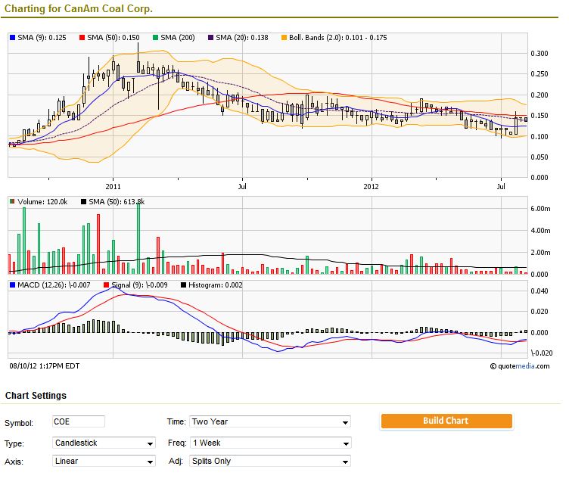Click the Chart Settings heading
569x482 pixels.
[36, 395]
